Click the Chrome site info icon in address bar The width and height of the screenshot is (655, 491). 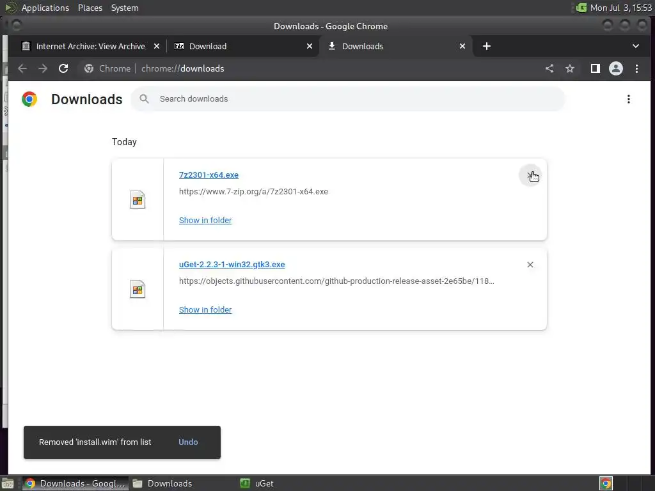(88, 68)
